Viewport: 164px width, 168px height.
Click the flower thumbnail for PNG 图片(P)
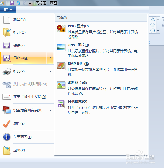pyautogui.click(x=61, y=28)
